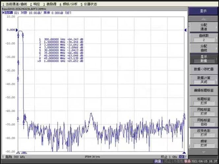Click the 对数 format label

pos(24,13)
